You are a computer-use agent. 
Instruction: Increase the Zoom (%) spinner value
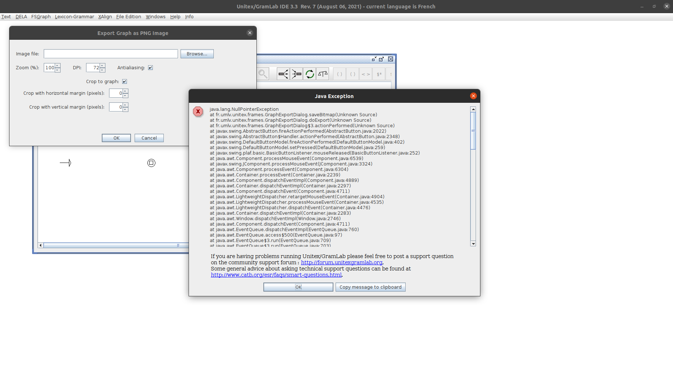click(58, 66)
